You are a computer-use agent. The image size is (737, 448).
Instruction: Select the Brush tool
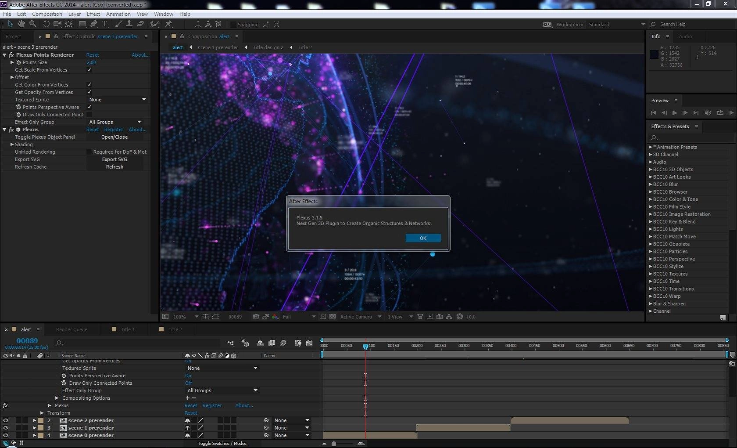(118, 24)
